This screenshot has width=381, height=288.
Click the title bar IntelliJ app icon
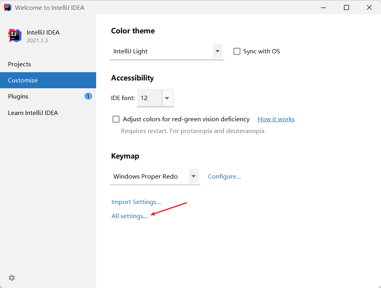7,7
